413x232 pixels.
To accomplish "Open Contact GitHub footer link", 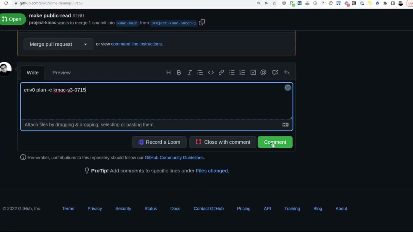I will click(208, 208).
